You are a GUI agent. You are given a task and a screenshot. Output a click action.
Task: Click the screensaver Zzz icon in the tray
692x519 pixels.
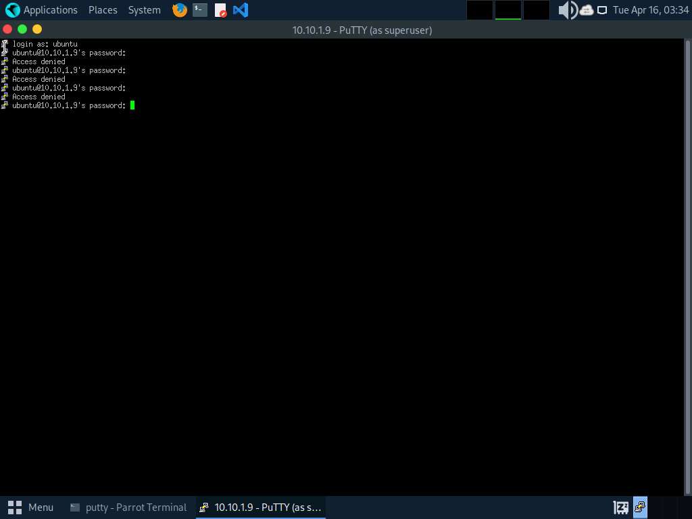[620, 507]
